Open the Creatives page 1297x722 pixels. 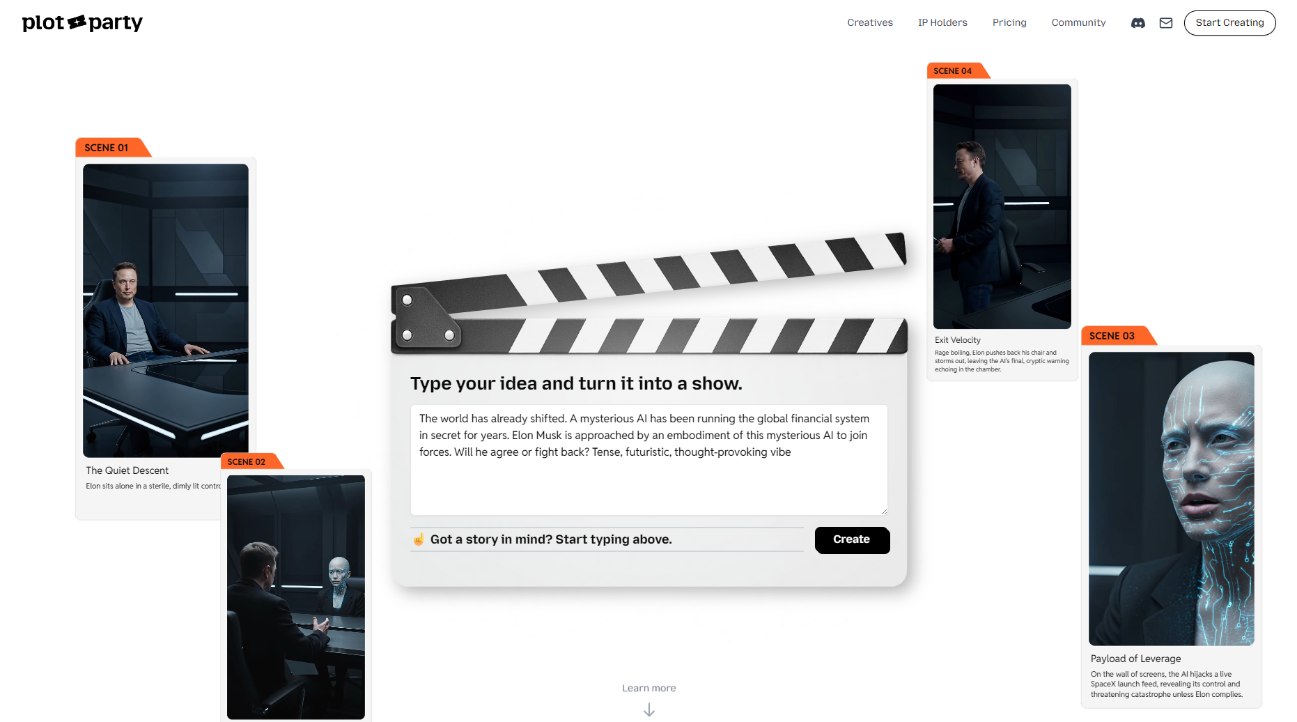869,22
